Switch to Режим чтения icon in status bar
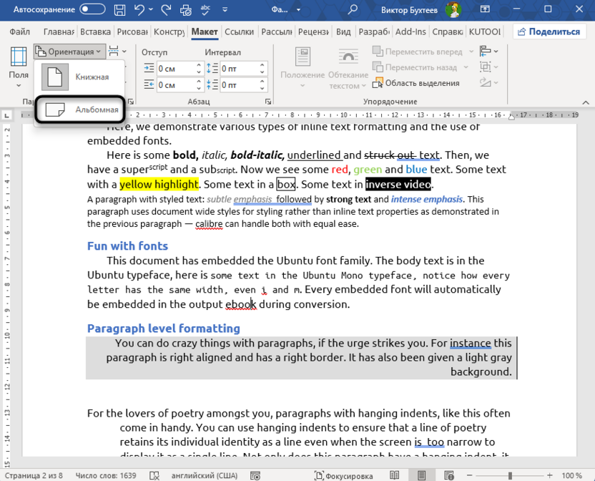Viewport: 595px width, 481px height. coord(394,475)
